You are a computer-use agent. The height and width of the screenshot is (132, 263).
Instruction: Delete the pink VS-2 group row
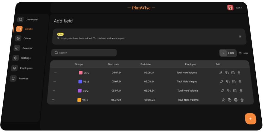click(239, 73)
